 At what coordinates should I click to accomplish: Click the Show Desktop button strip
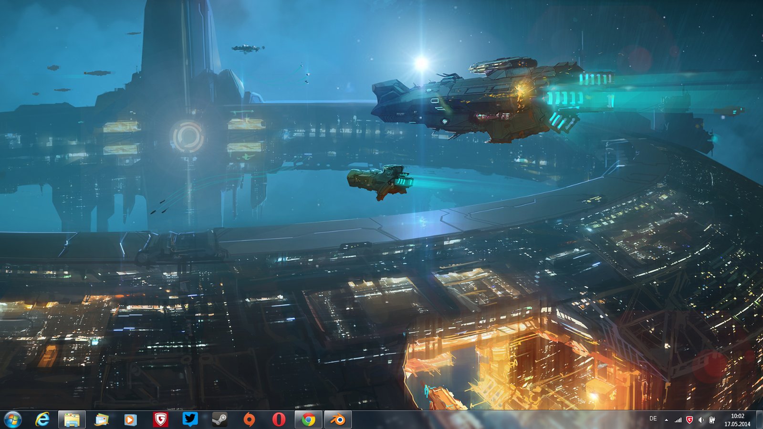point(759,420)
